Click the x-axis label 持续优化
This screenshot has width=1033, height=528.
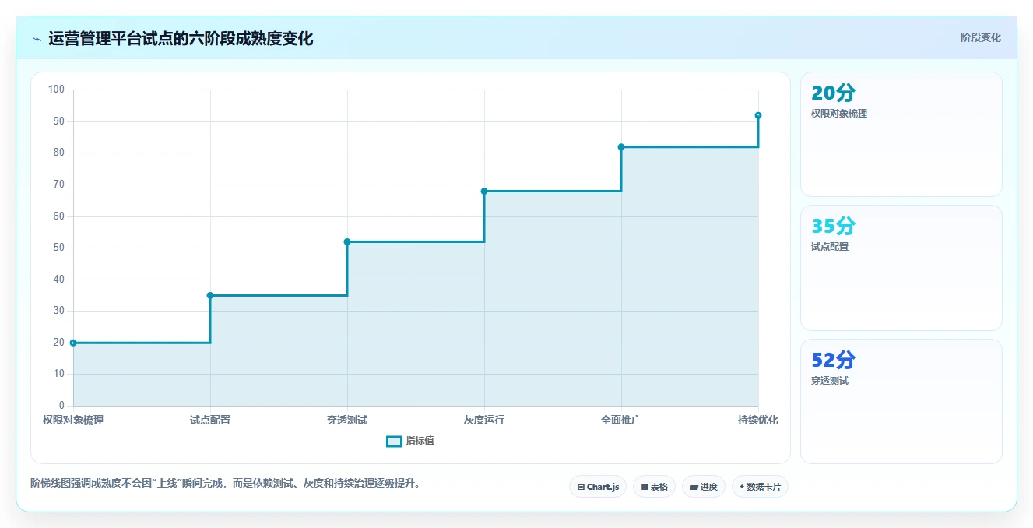click(758, 420)
